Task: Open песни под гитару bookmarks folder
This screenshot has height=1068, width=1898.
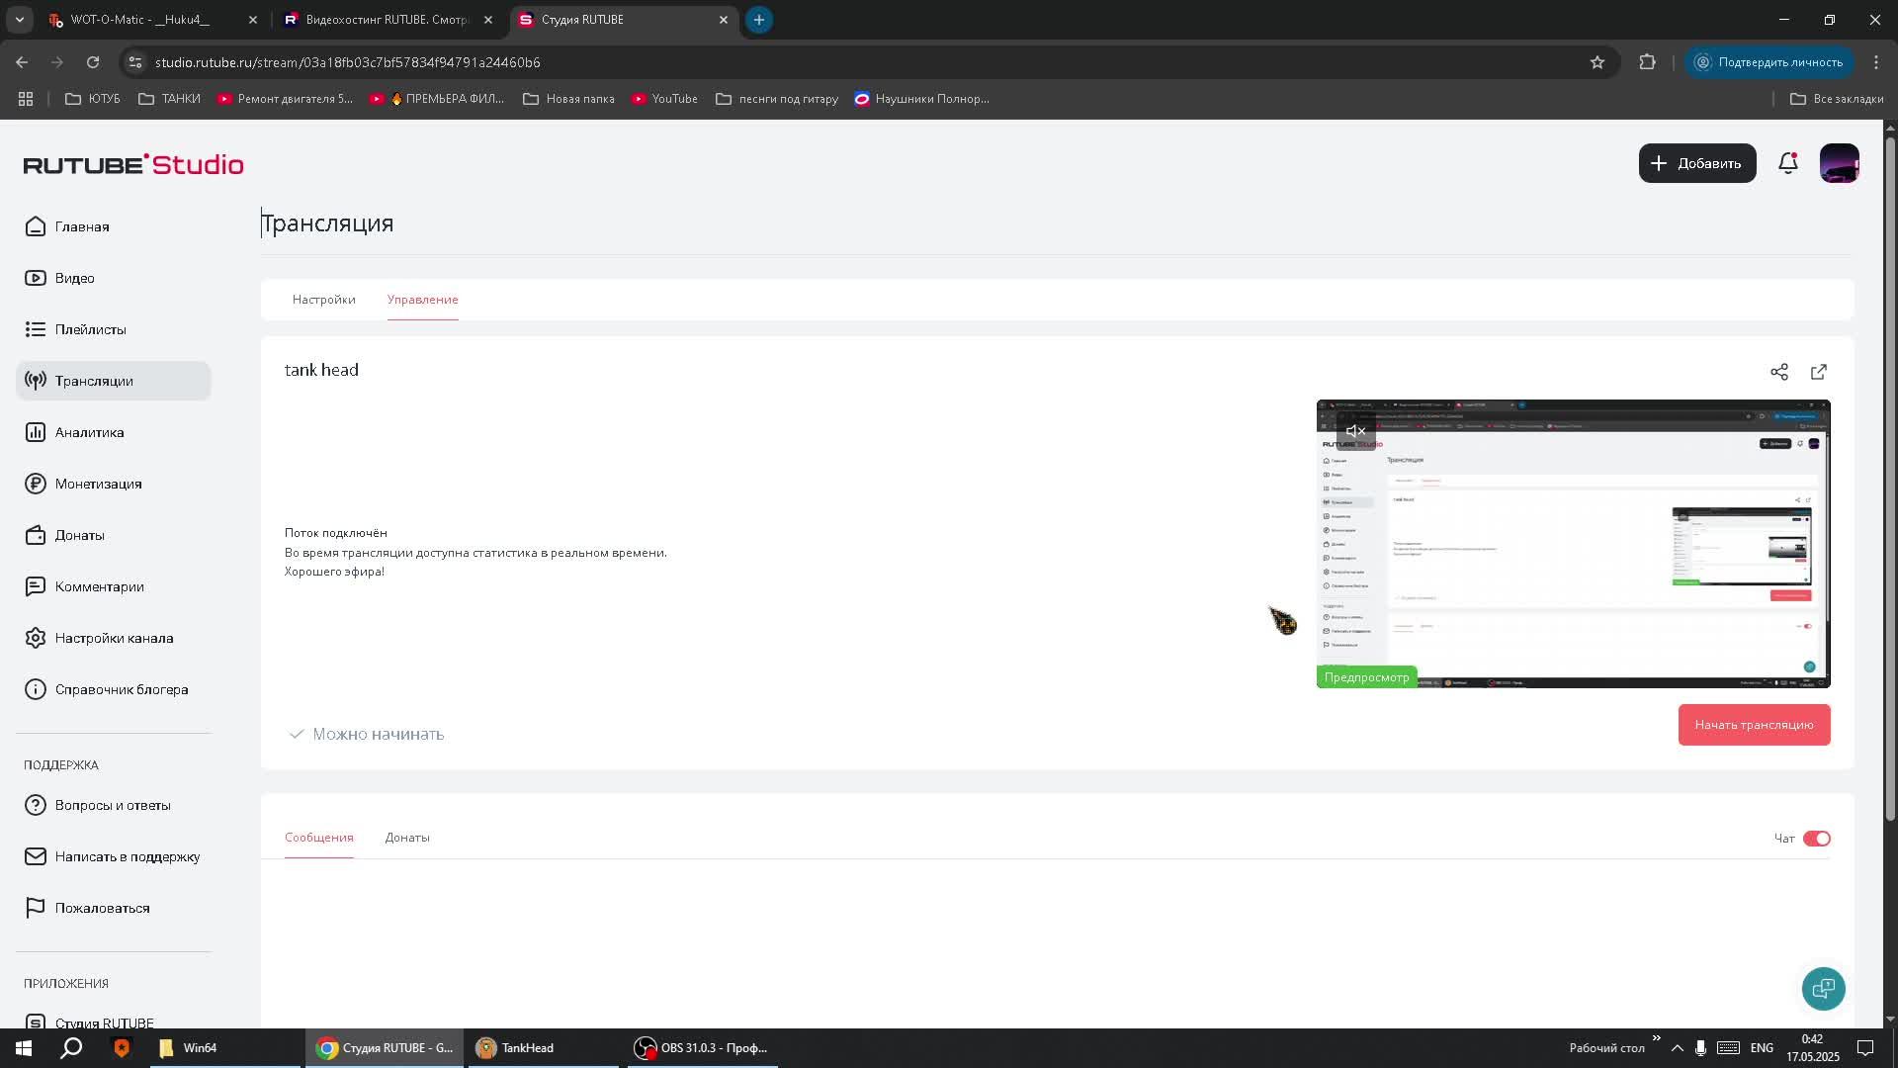Action: (777, 99)
